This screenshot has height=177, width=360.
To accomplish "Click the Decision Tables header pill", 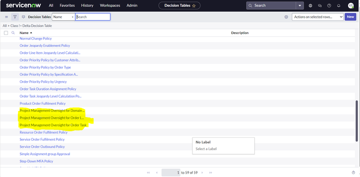I will [180, 6].
